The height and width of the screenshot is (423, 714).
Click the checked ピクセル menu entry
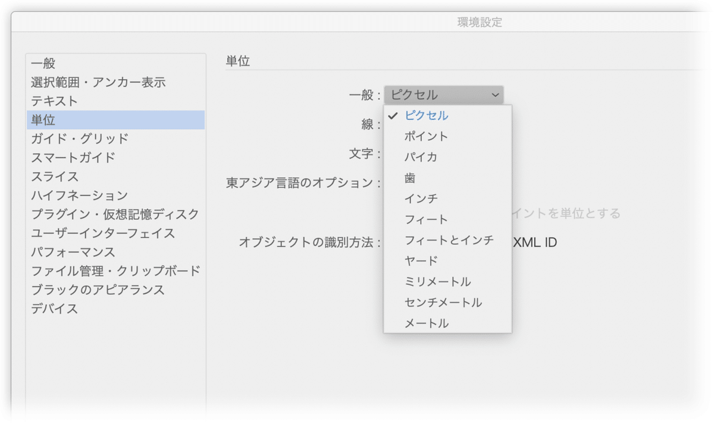click(426, 116)
